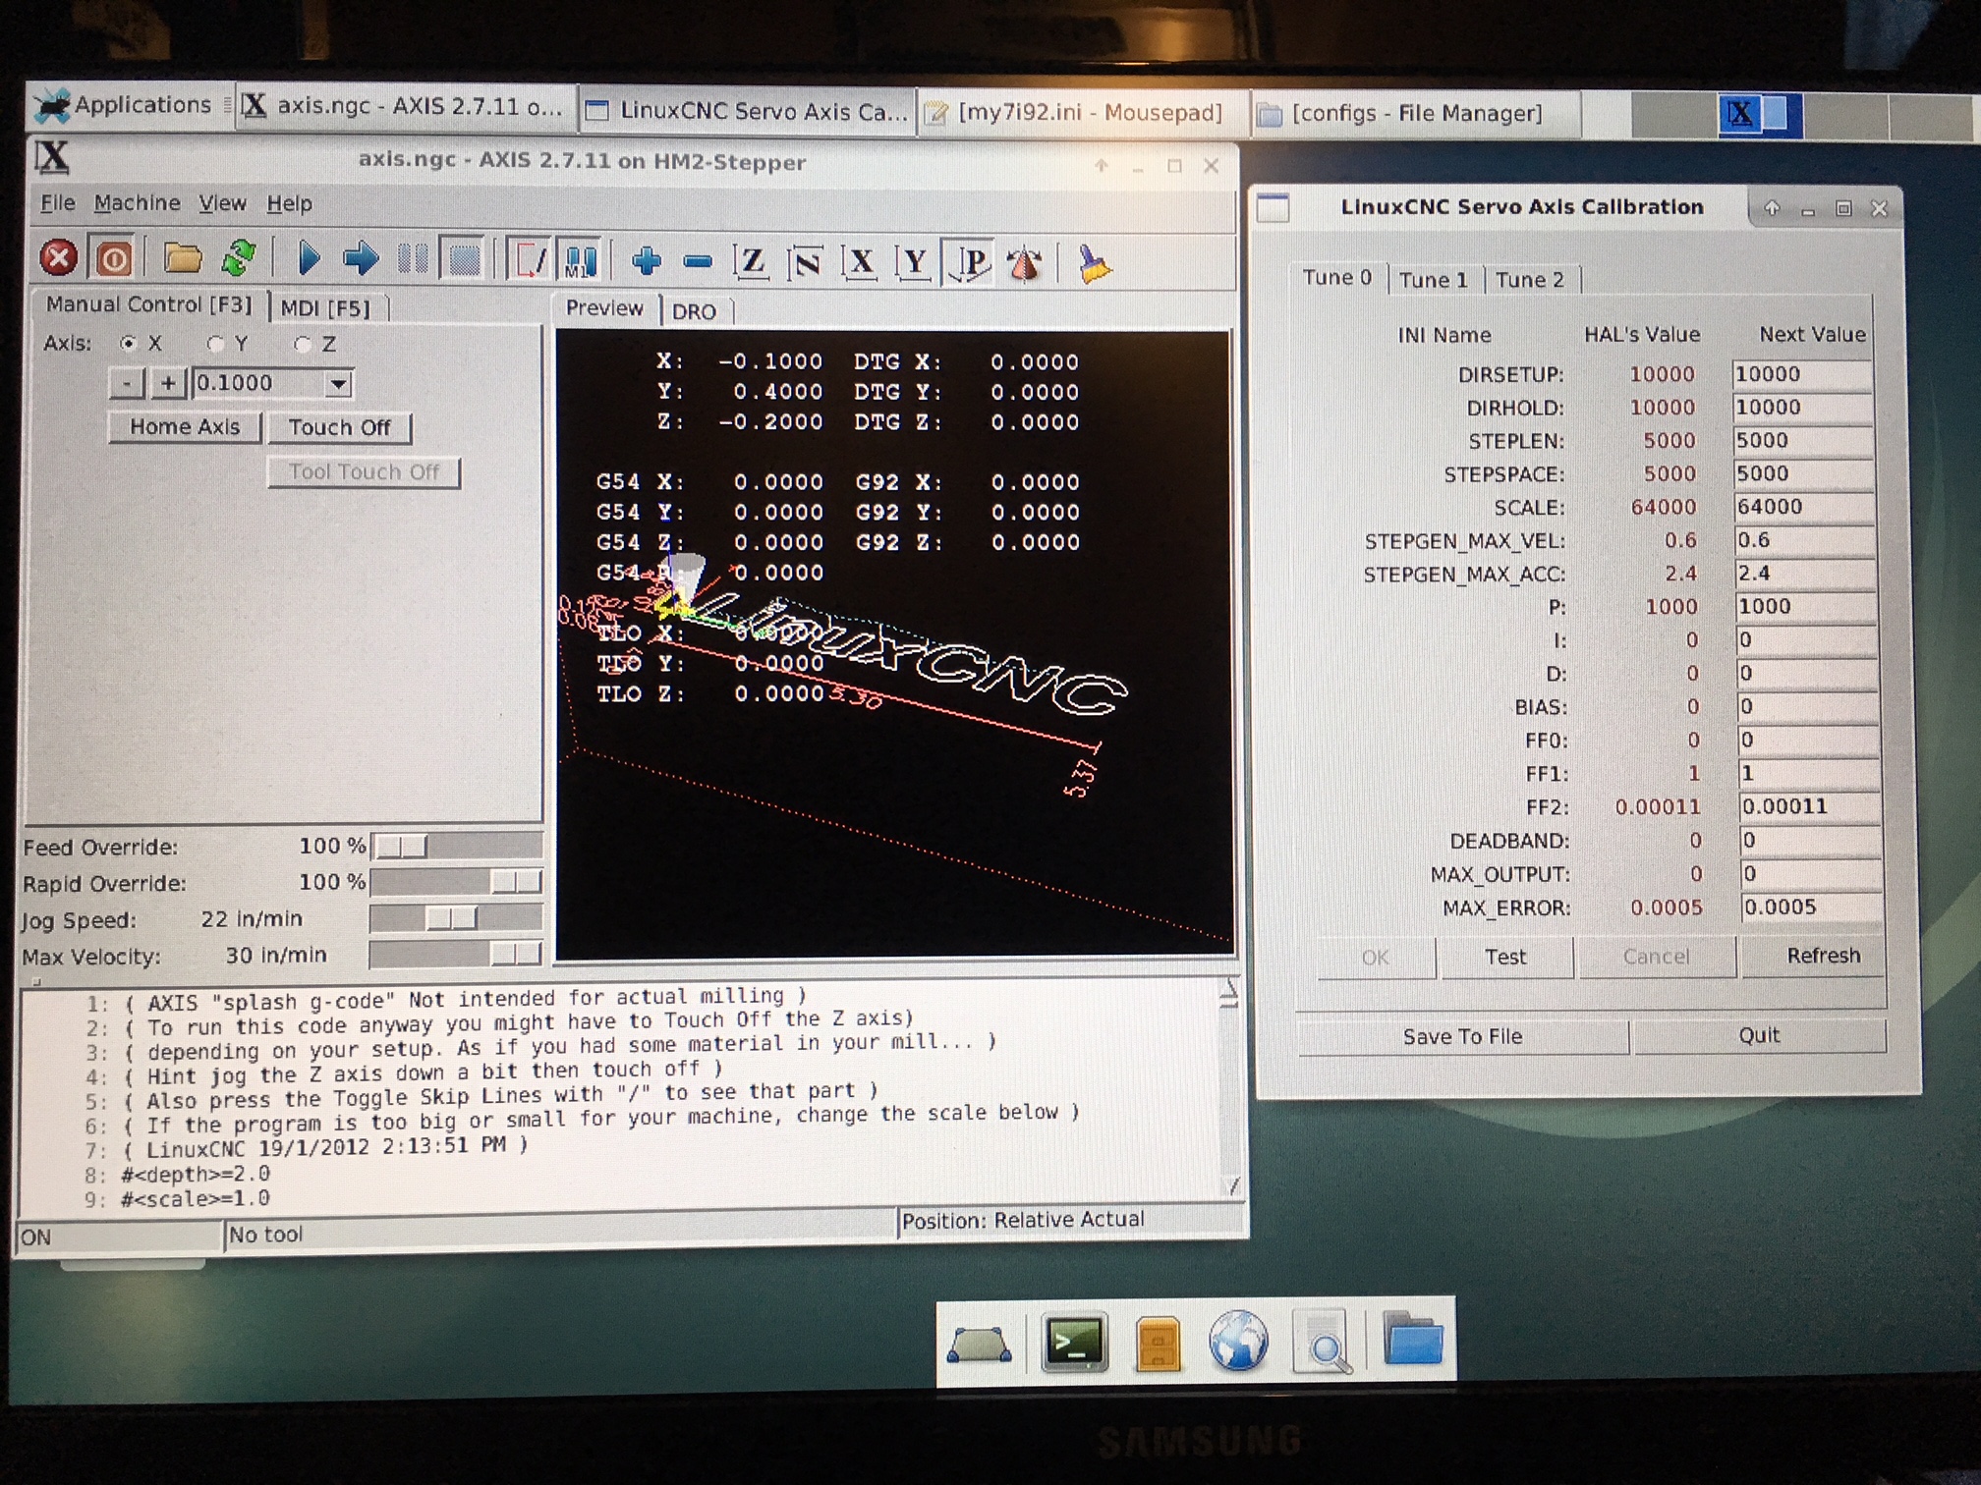Image resolution: width=1981 pixels, height=1485 pixels.
Task: Toggle the Emergency Stop button in AXIS toolbar
Action: (x=58, y=258)
